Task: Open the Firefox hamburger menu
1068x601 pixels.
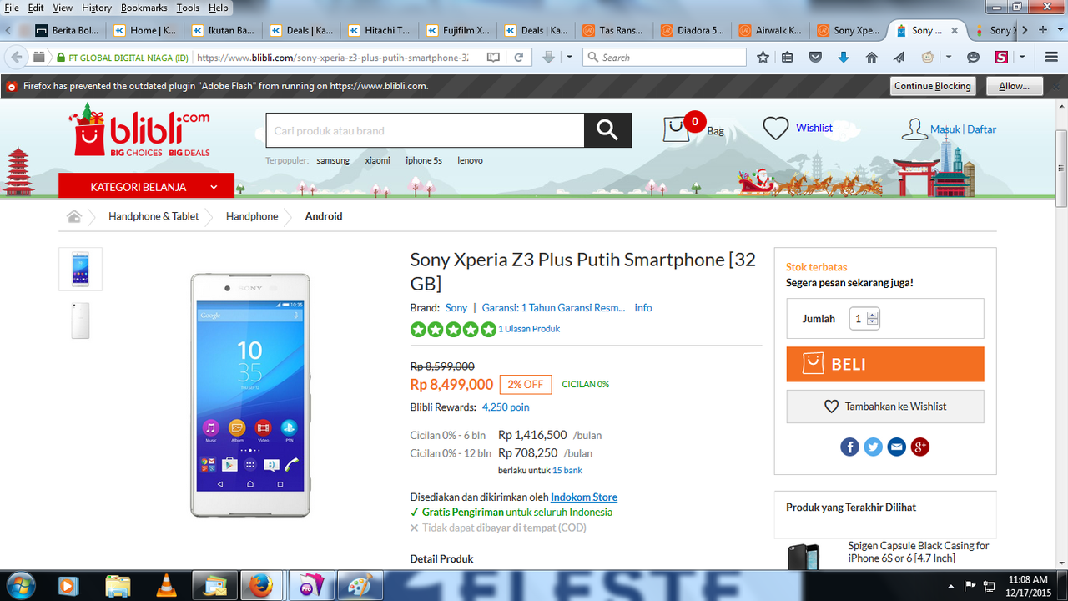Action: (x=1050, y=58)
